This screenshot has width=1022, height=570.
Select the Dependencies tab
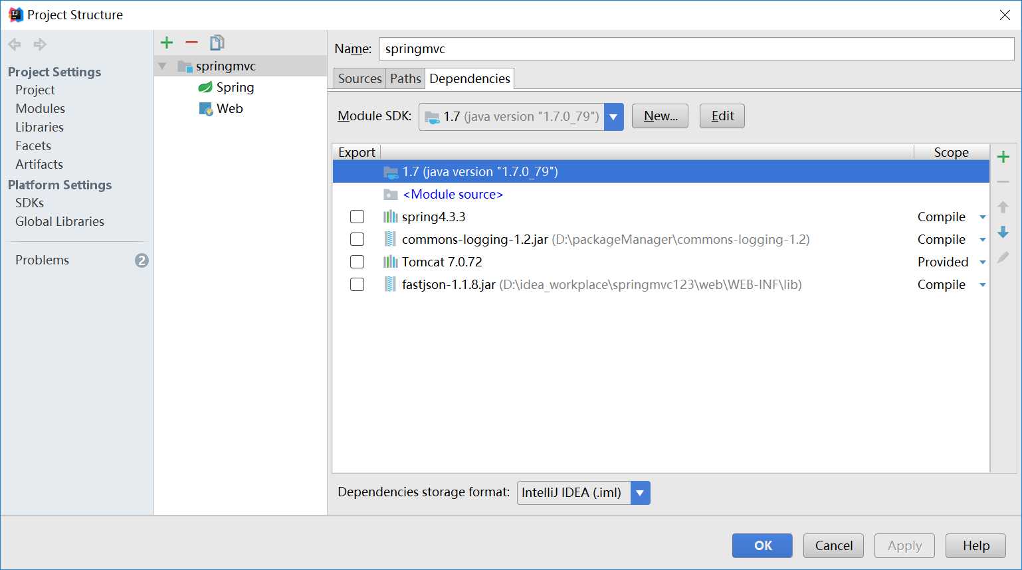pos(470,78)
